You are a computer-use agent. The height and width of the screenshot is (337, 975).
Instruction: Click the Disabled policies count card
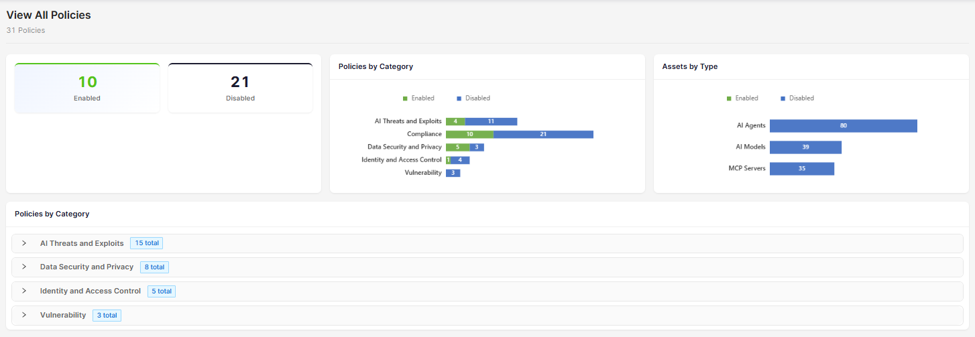[240, 88]
